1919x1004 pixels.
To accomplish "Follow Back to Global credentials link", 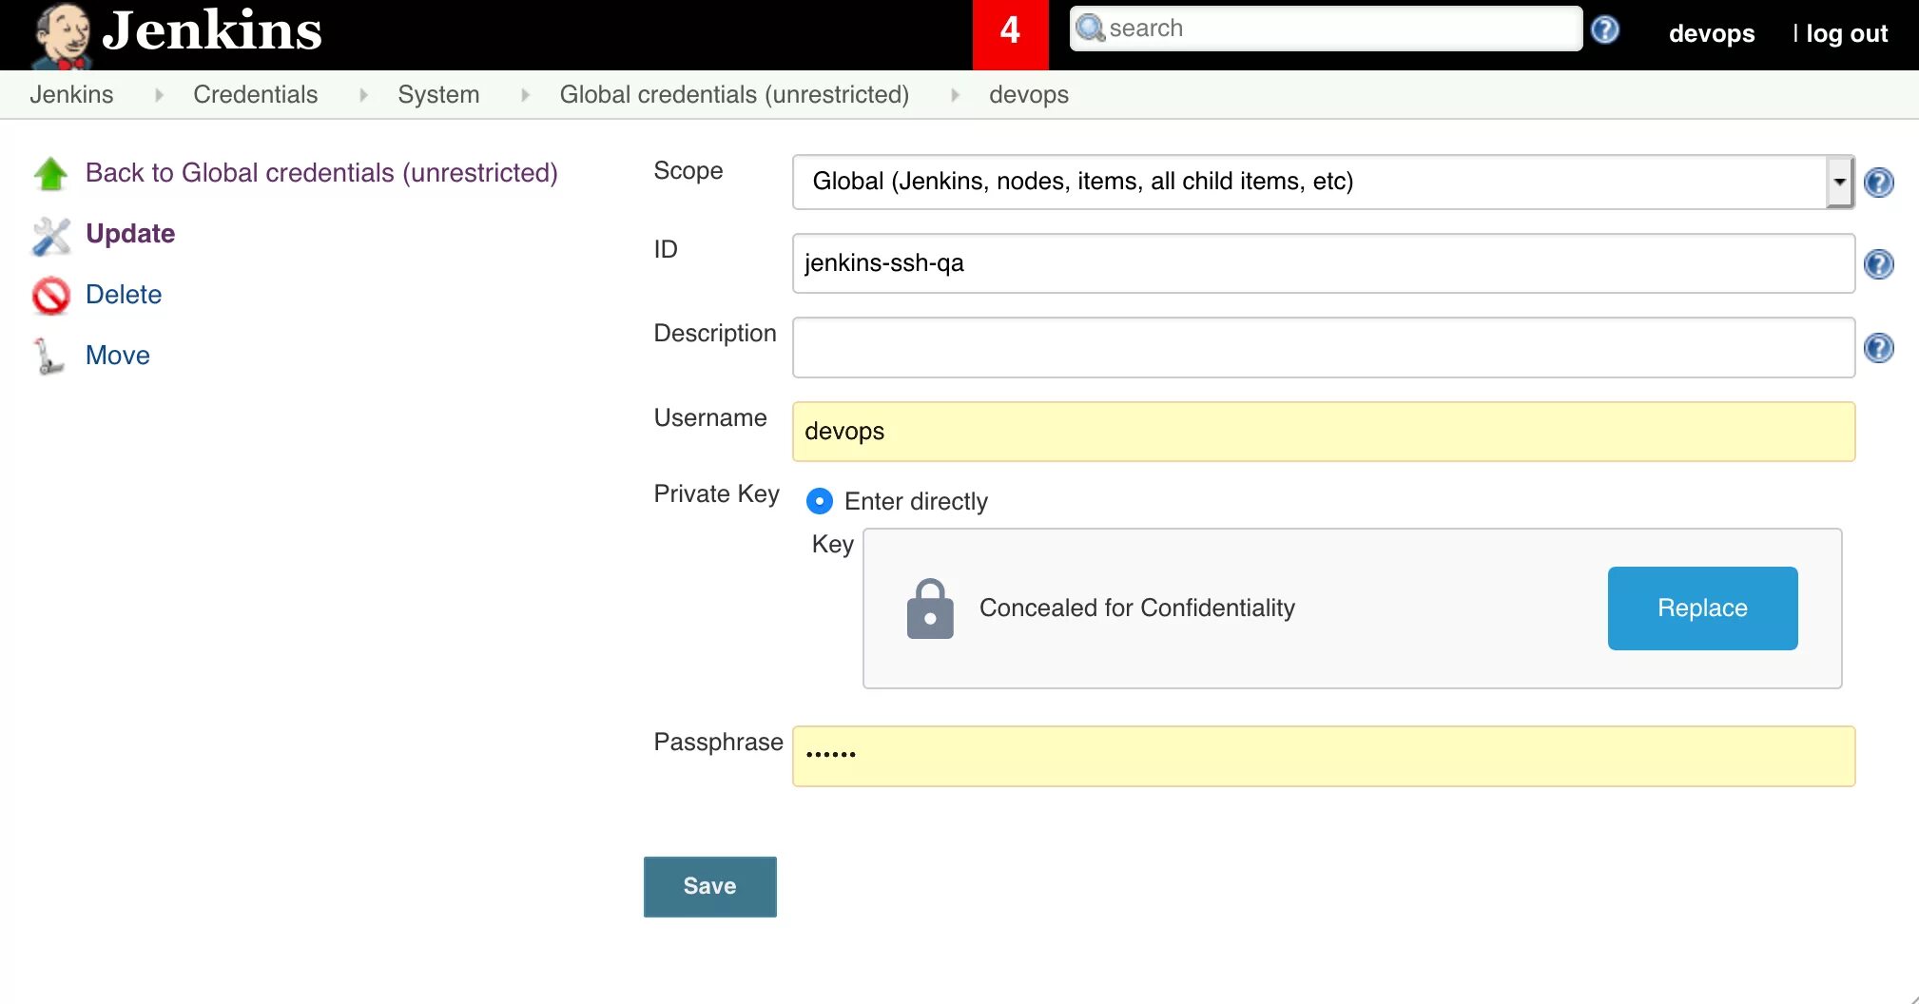I will click(321, 173).
